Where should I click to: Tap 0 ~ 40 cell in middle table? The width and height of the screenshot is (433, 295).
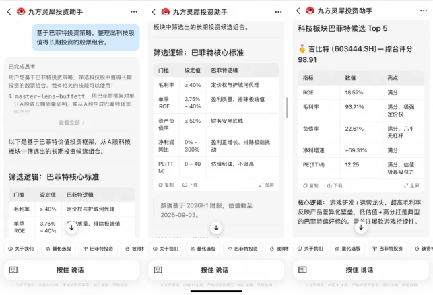(x=193, y=167)
